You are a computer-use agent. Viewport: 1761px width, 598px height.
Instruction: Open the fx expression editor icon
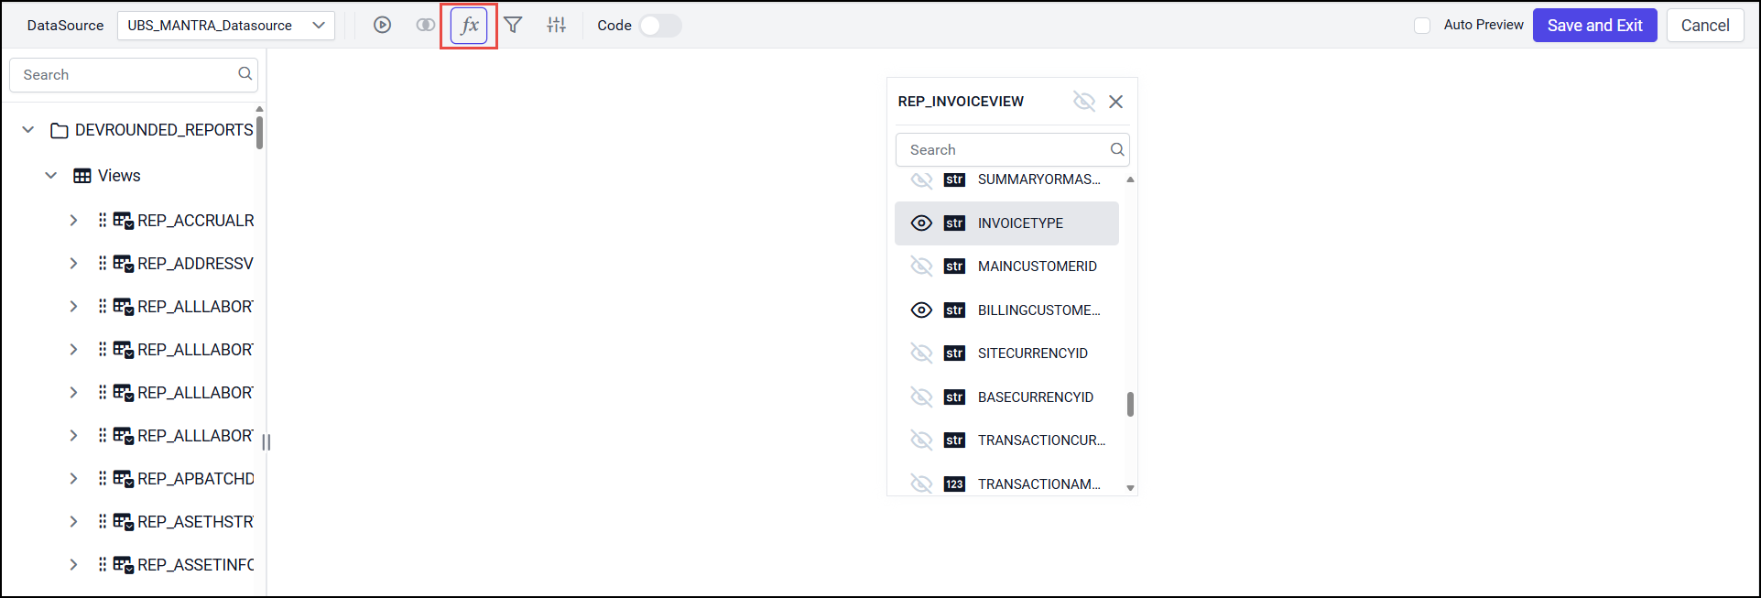[x=469, y=26]
